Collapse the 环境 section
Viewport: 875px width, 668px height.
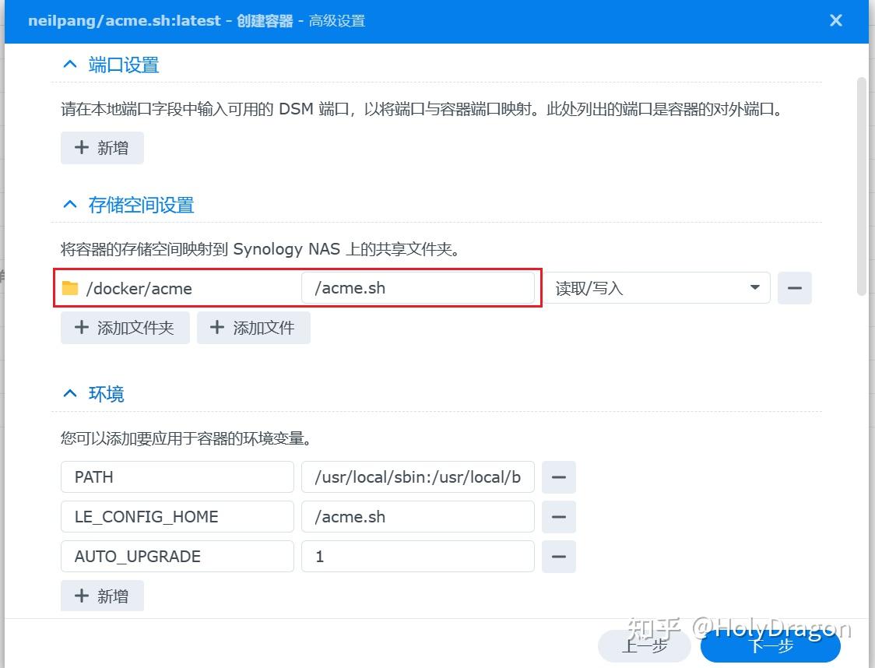click(x=69, y=392)
